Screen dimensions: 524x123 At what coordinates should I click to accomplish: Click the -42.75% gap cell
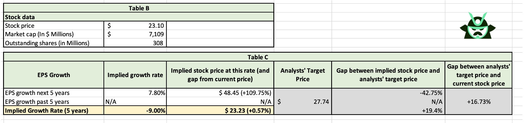(431, 93)
